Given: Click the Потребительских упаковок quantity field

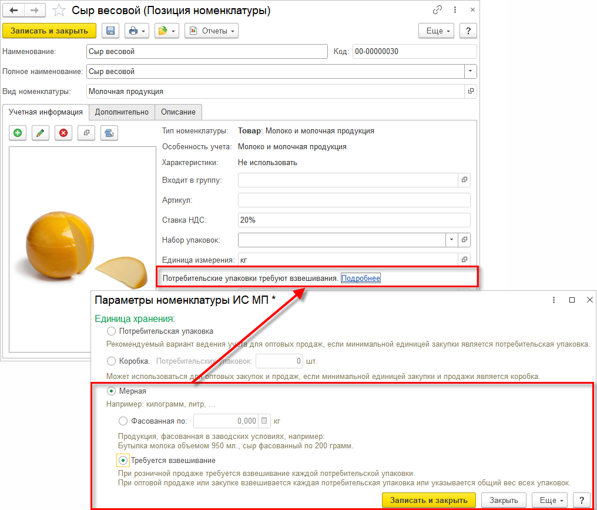Looking at the screenshot, I should 279,361.
